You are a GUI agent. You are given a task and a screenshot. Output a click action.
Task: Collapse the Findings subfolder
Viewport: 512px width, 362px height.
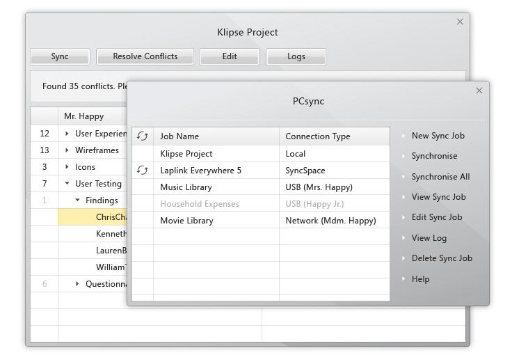78,200
